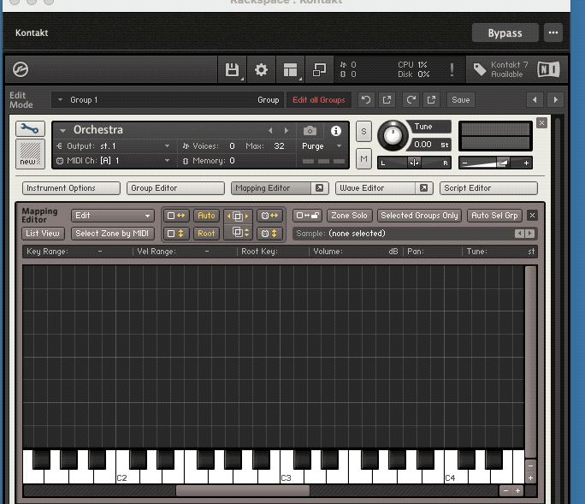Click the Kontakt 7 Available tag

click(x=500, y=69)
